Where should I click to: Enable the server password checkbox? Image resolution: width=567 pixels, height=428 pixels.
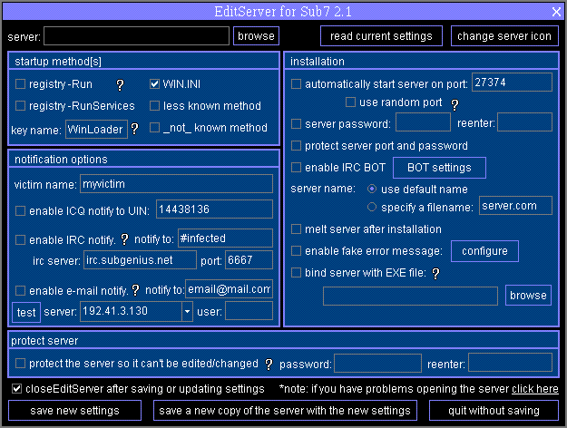pyautogui.click(x=296, y=123)
